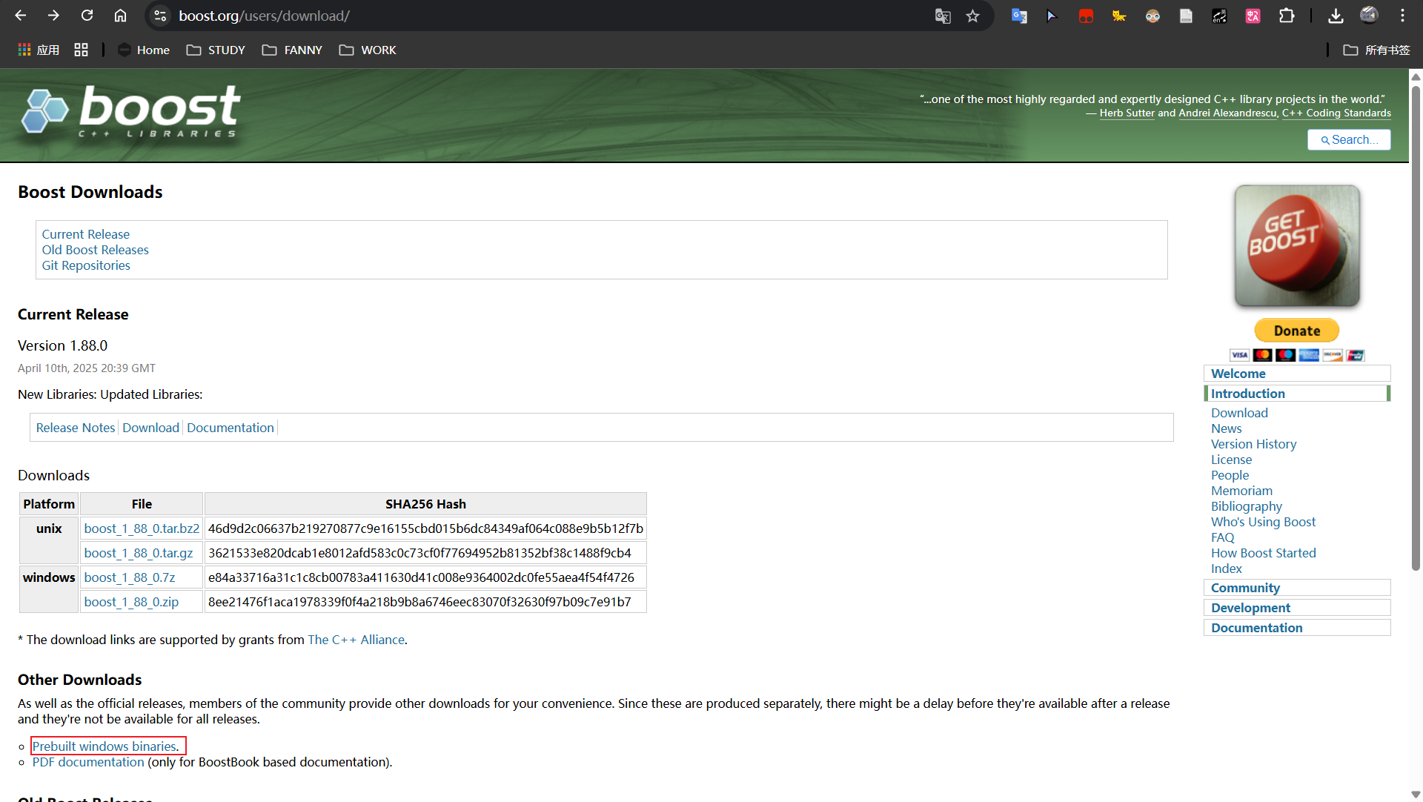Open the extensions puzzle icon
Viewport: 1423px width, 802px height.
point(1287,16)
